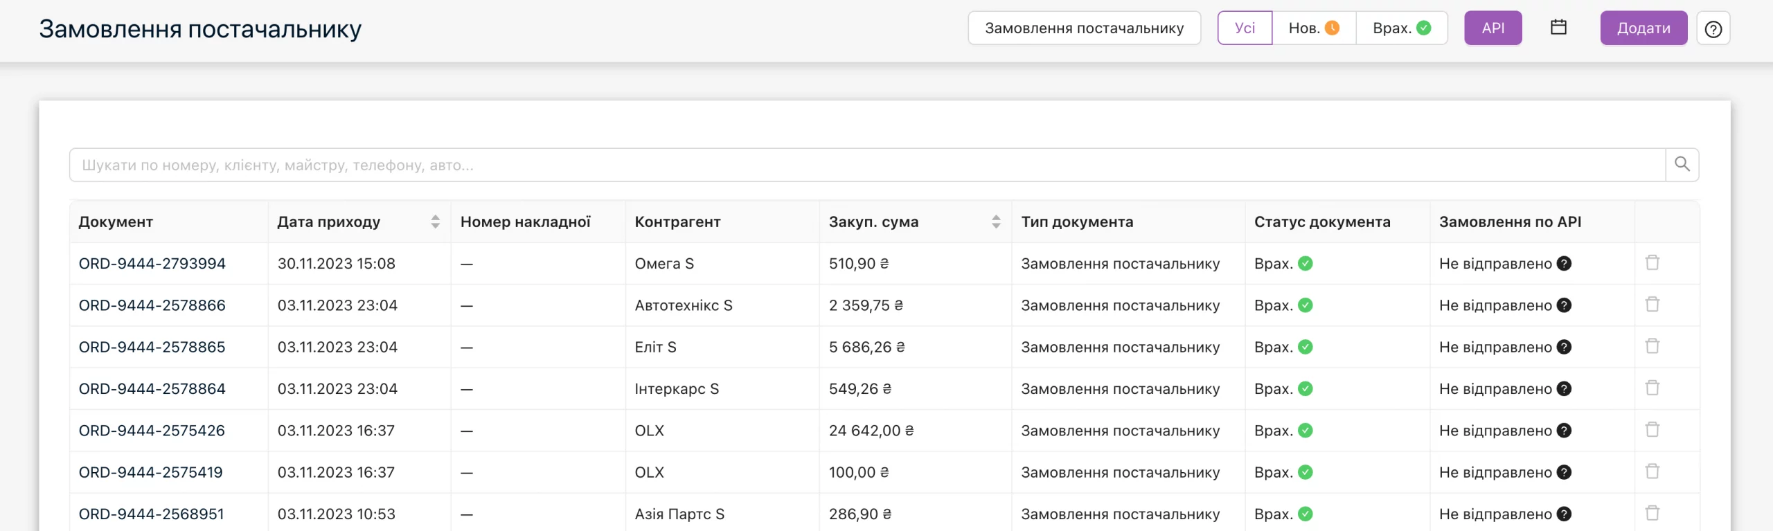Open document ORD-9444-2568951
This screenshot has width=1773, height=531.
click(x=152, y=514)
